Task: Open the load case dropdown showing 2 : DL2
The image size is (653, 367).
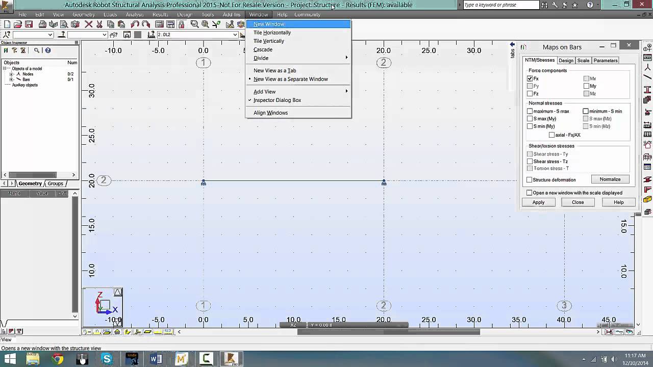Action: point(235,35)
